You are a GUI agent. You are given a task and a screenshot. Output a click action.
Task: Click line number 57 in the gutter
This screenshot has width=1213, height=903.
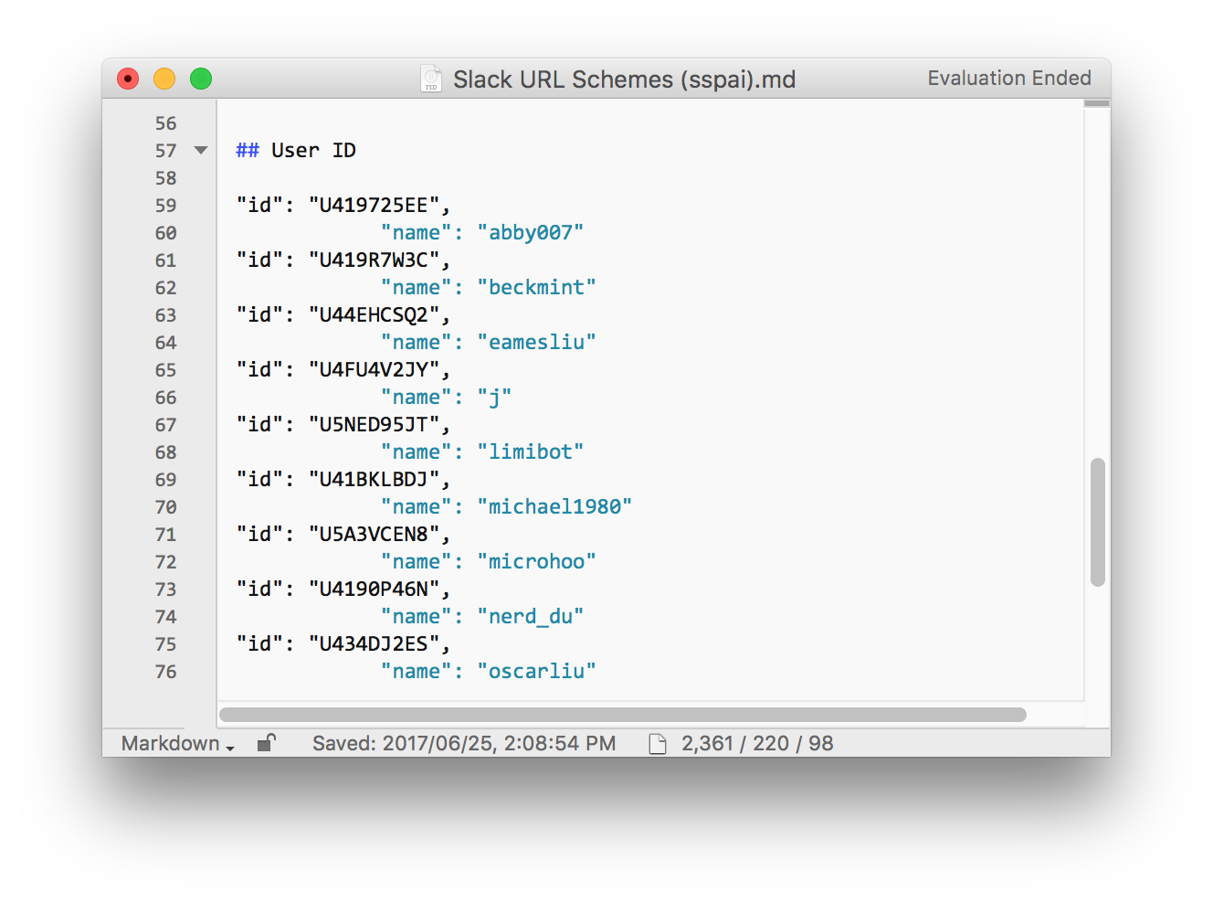click(165, 151)
